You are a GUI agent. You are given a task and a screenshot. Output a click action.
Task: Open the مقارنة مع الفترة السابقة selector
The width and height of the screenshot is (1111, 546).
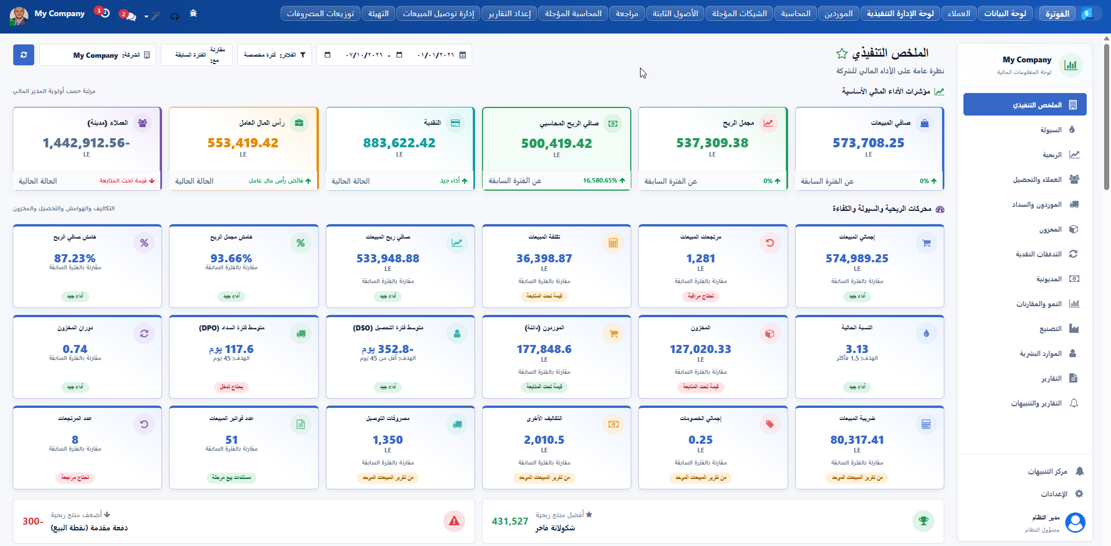pos(197,55)
